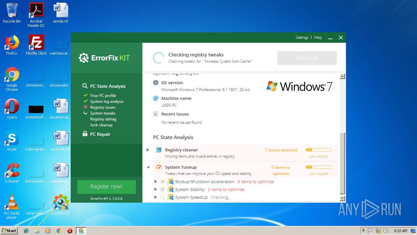417x235 pixels.
Task: Click the scrollbar up arrow
Action: 342,76
